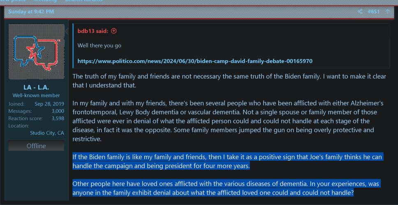
Task: Open the LA - L.A. username profile link
Action: point(36,88)
